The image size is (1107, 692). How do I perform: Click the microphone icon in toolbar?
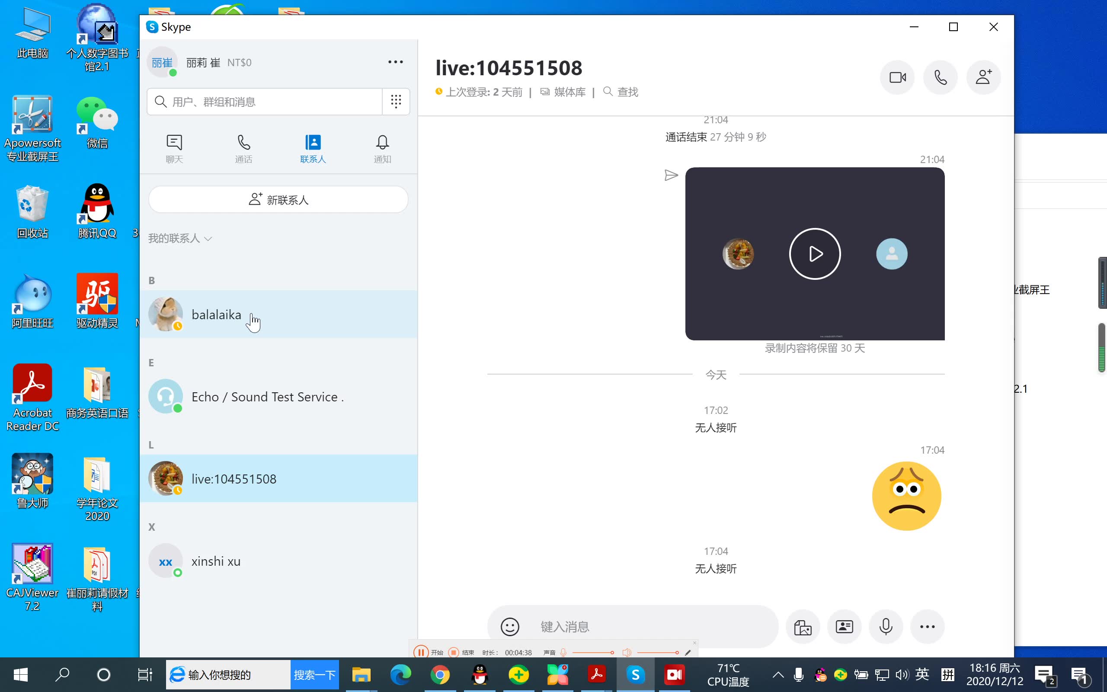(x=886, y=626)
